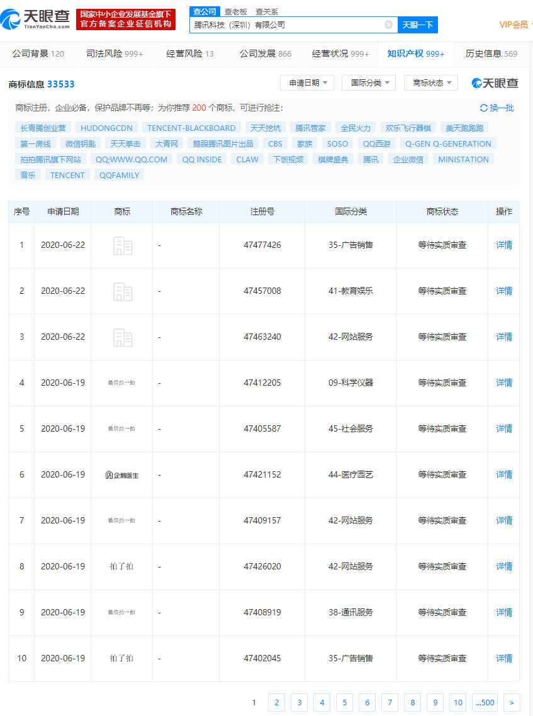This screenshot has height=716, width=533.
Task: Select the TENCENT-BLACKBOARD recommended trademark tag
Action: click(191, 128)
